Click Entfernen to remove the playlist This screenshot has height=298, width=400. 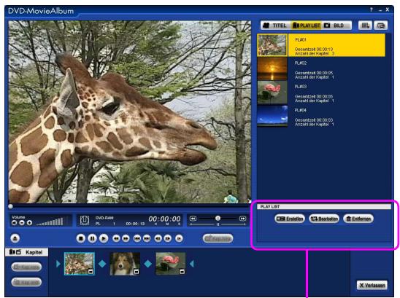click(x=358, y=219)
